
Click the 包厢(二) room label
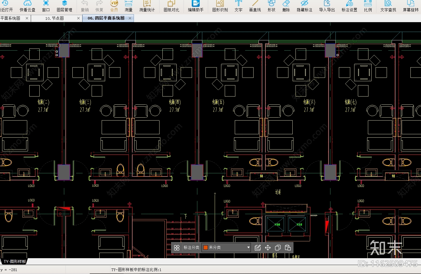43,102
